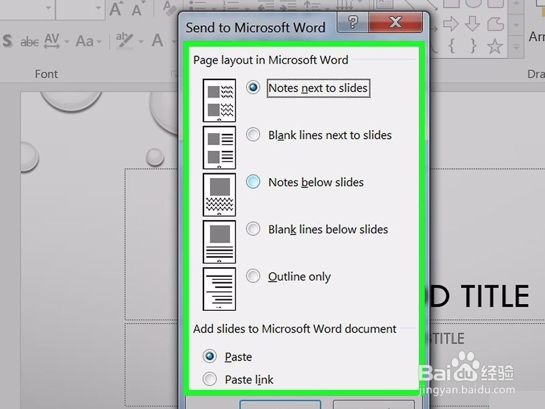Click the text highlight color pen icon
The height and width of the screenshot is (409, 545).
click(x=124, y=41)
